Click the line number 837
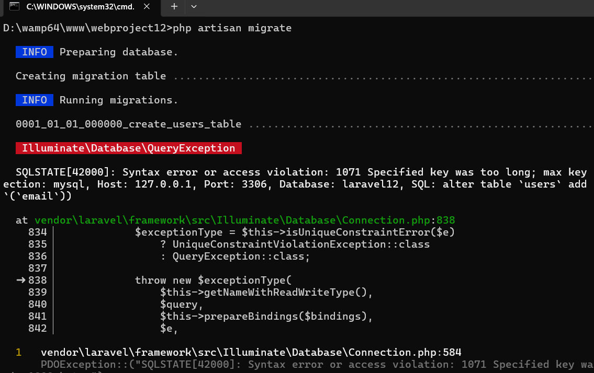 [38, 268]
